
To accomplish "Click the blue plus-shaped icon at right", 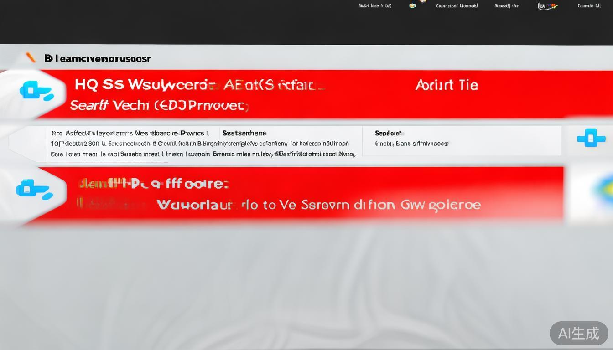I will pyautogui.click(x=591, y=138).
